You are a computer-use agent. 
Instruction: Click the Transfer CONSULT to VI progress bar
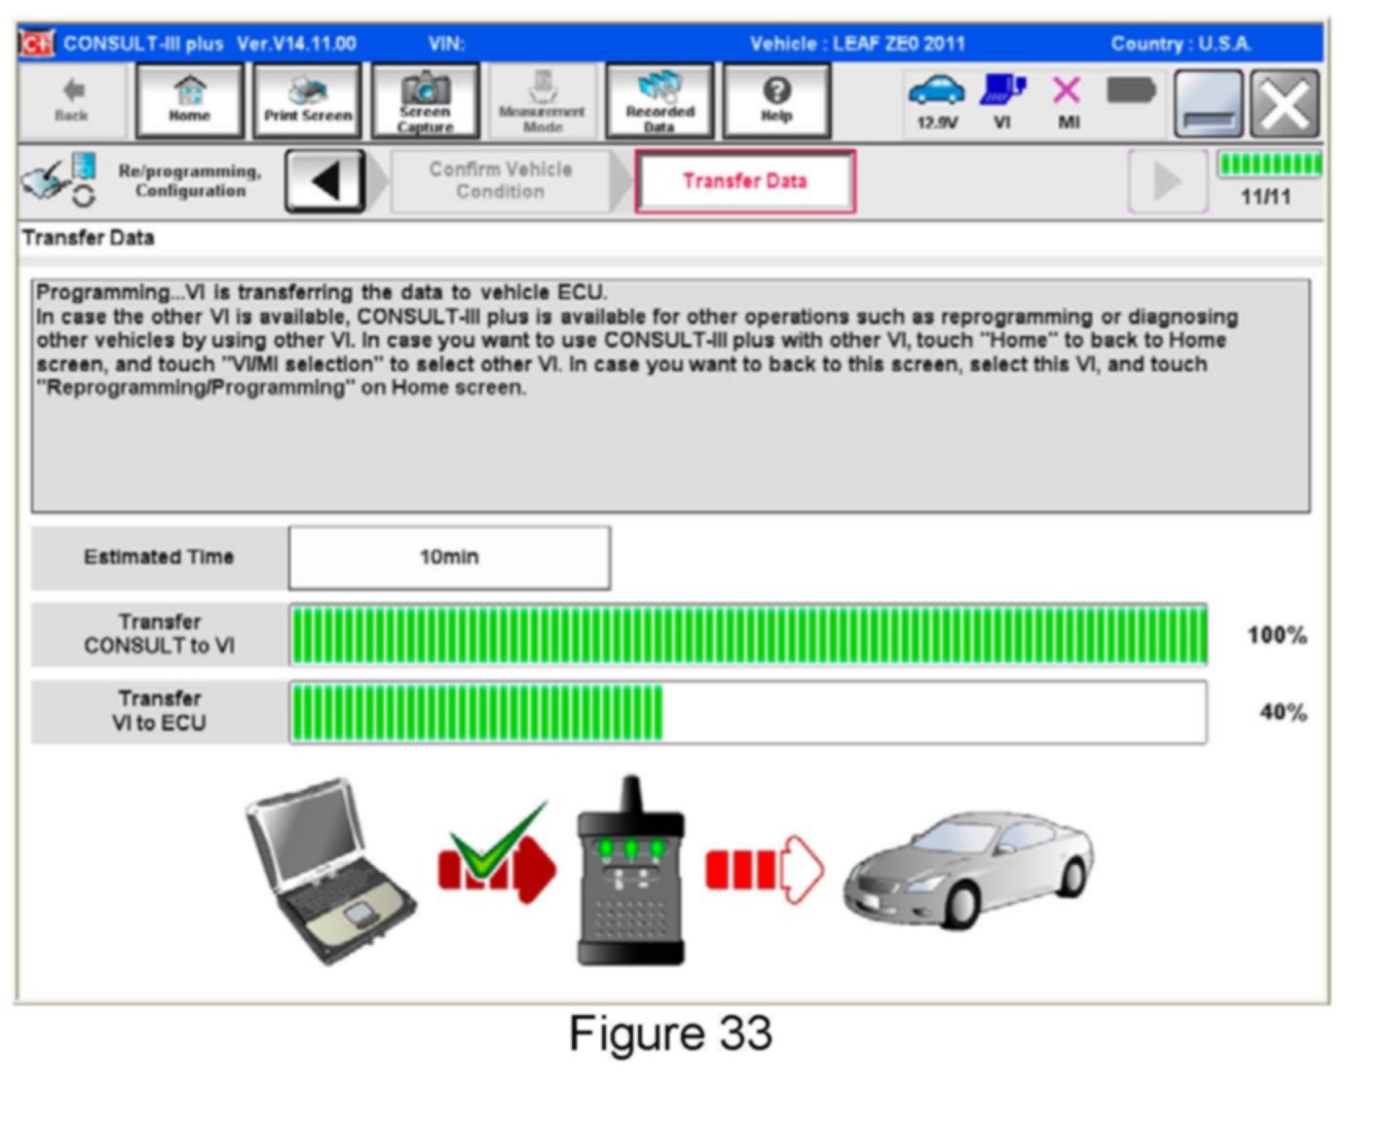pyautogui.click(x=747, y=635)
